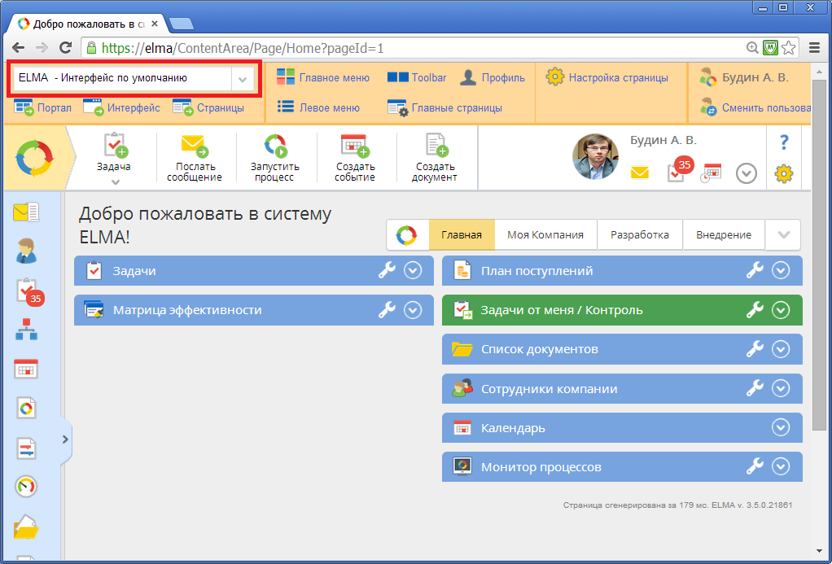
Task: Click Сменить пользователя link
Action: [x=755, y=107]
